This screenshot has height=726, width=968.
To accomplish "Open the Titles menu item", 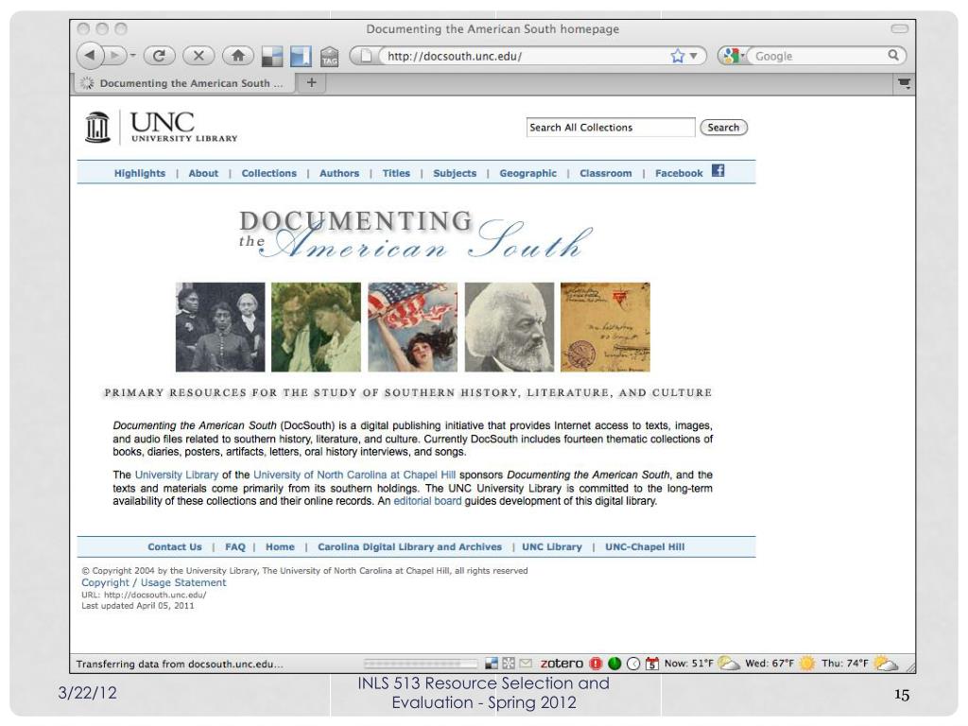I will point(396,174).
